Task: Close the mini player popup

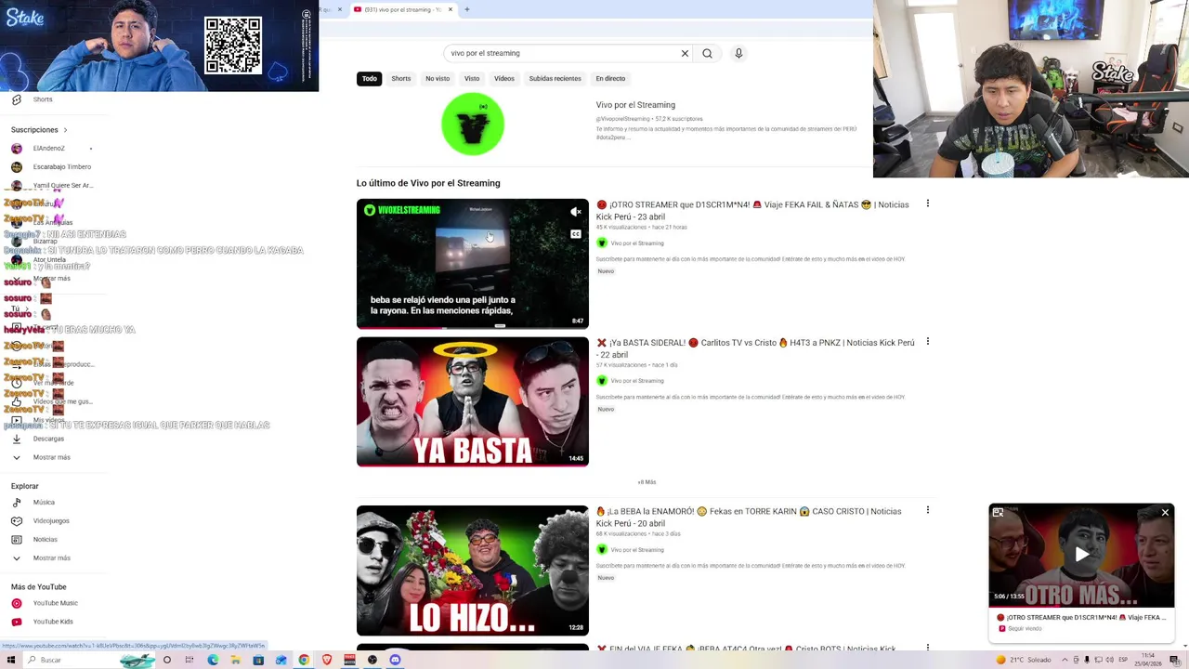Action: point(1165,513)
